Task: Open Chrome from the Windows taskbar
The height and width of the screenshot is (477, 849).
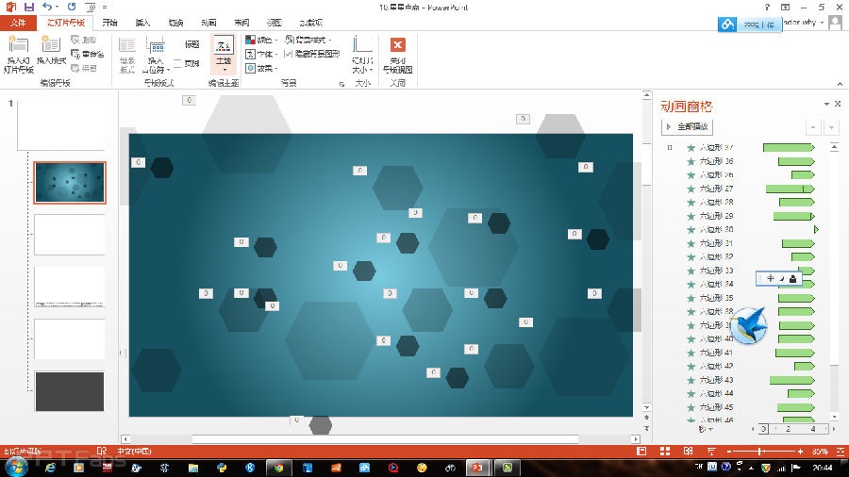Action: pos(277,468)
